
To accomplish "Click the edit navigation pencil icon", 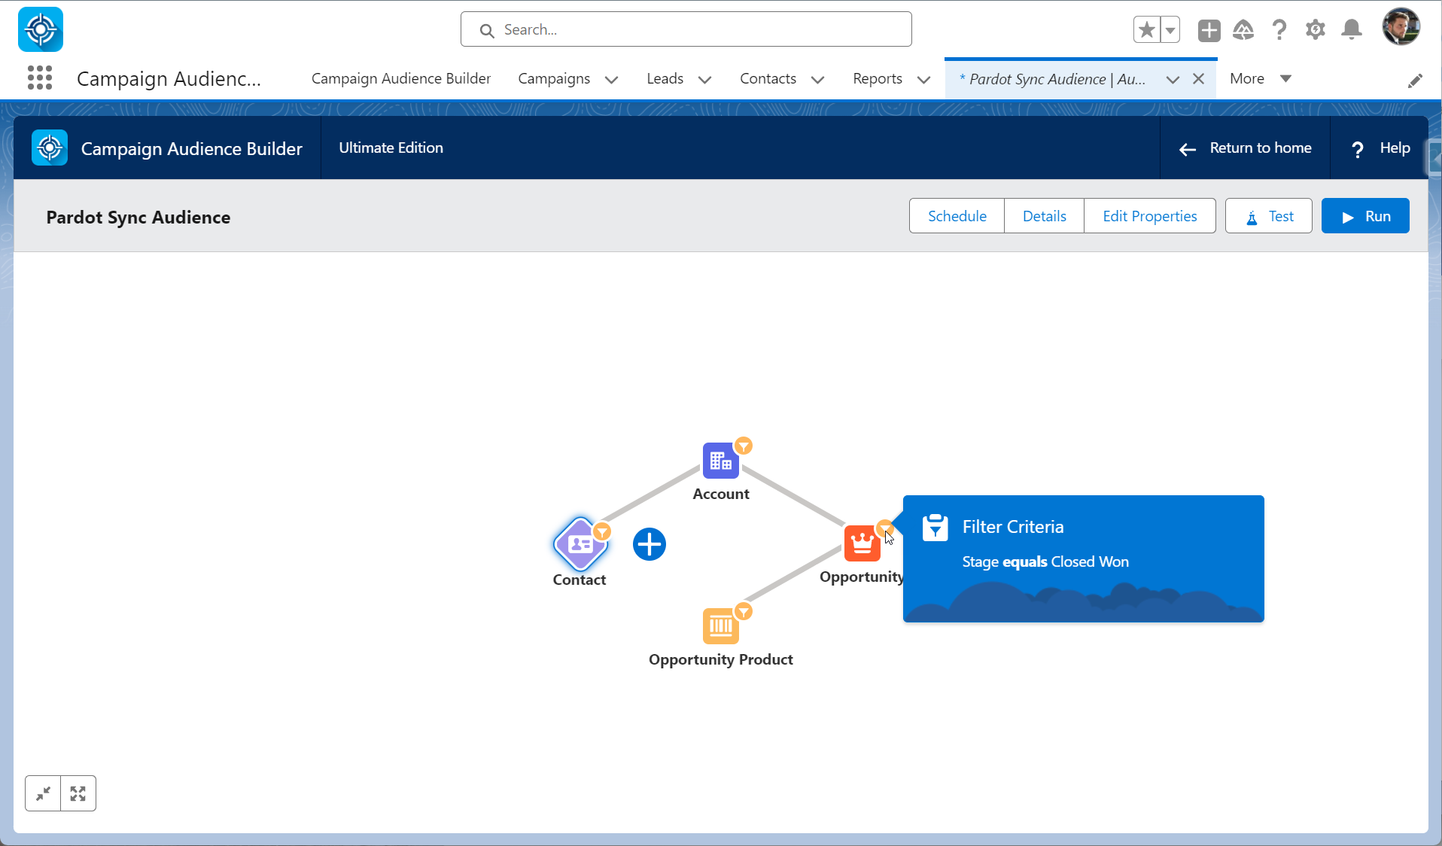I will [1415, 80].
